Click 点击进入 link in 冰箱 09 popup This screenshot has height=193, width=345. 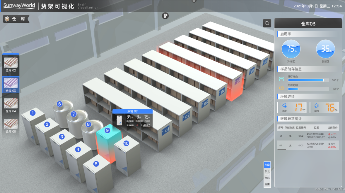point(146,125)
